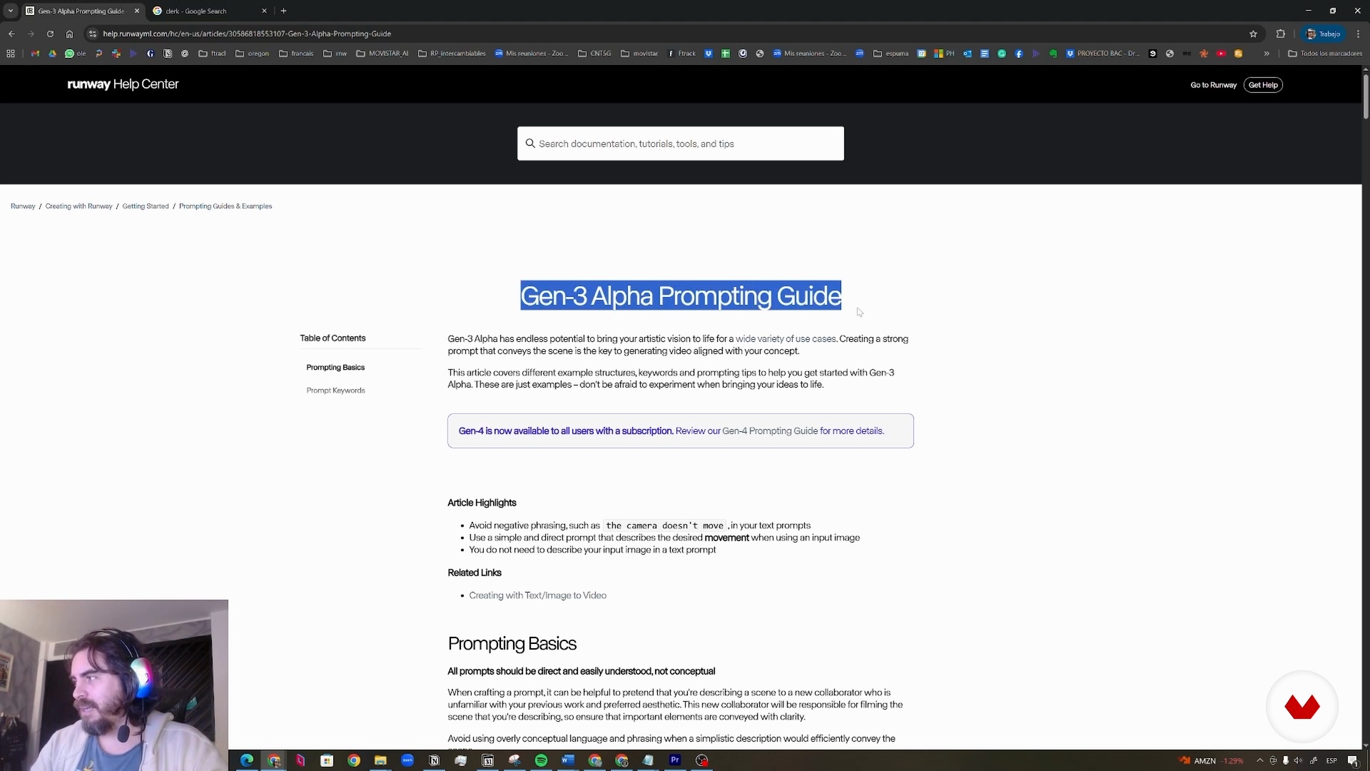Open the Facebook bookmark icon
The height and width of the screenshot is (771, 1370).
[x=1019, y=54]
